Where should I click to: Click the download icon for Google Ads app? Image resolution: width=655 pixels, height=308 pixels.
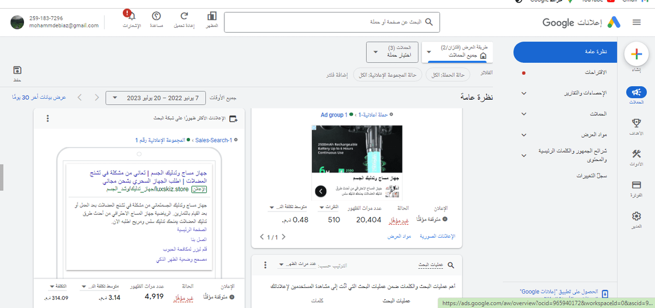coord(604,293)
